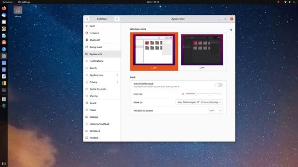Open Sound settings
The height and width of the screenshot is (167, 298).
pos(102,103)
